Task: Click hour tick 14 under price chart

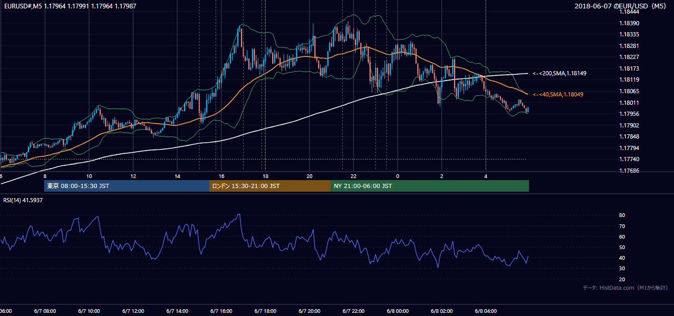Action: (x=177, y=176)
